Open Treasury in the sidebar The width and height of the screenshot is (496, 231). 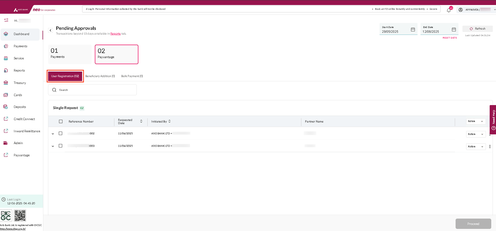pyautogui.click(x=20, y=83)
